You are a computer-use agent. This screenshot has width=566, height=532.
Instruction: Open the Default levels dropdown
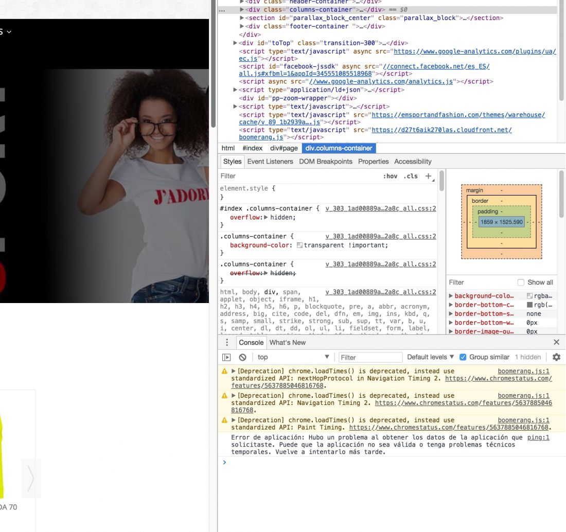tap(430, 357)
